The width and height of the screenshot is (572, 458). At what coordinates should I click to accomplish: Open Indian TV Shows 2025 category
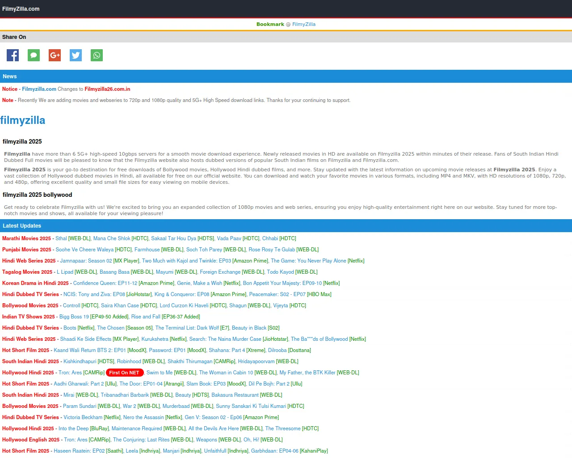tap(29, 317)
